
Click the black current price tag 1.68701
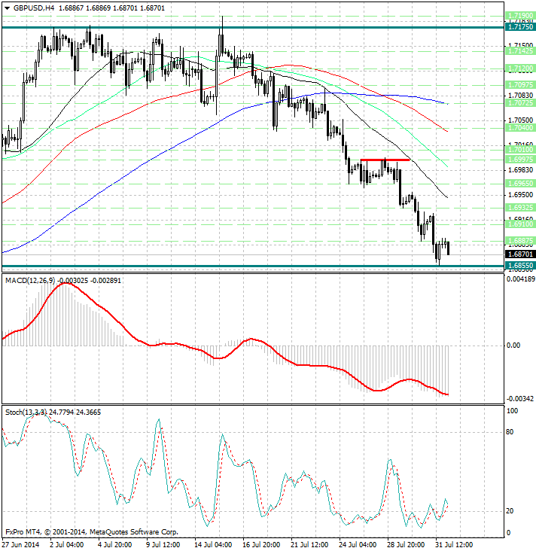[520, 254]
